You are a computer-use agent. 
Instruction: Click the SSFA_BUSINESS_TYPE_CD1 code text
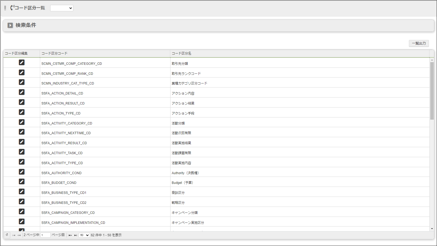[64, 193]
